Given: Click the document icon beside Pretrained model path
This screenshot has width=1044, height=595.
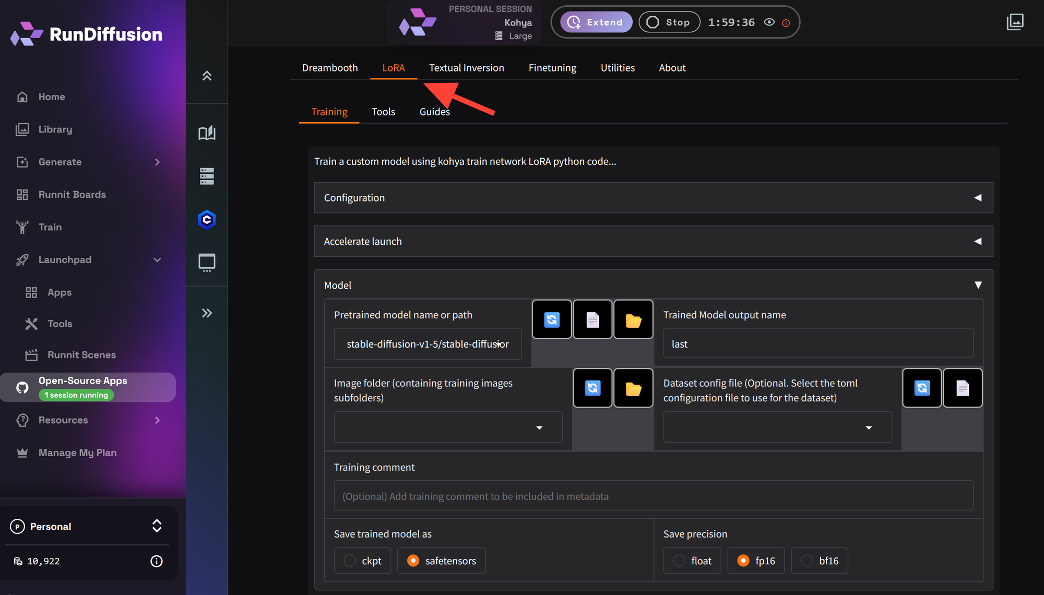Looking at the screenshot, I should coord(592,319).
